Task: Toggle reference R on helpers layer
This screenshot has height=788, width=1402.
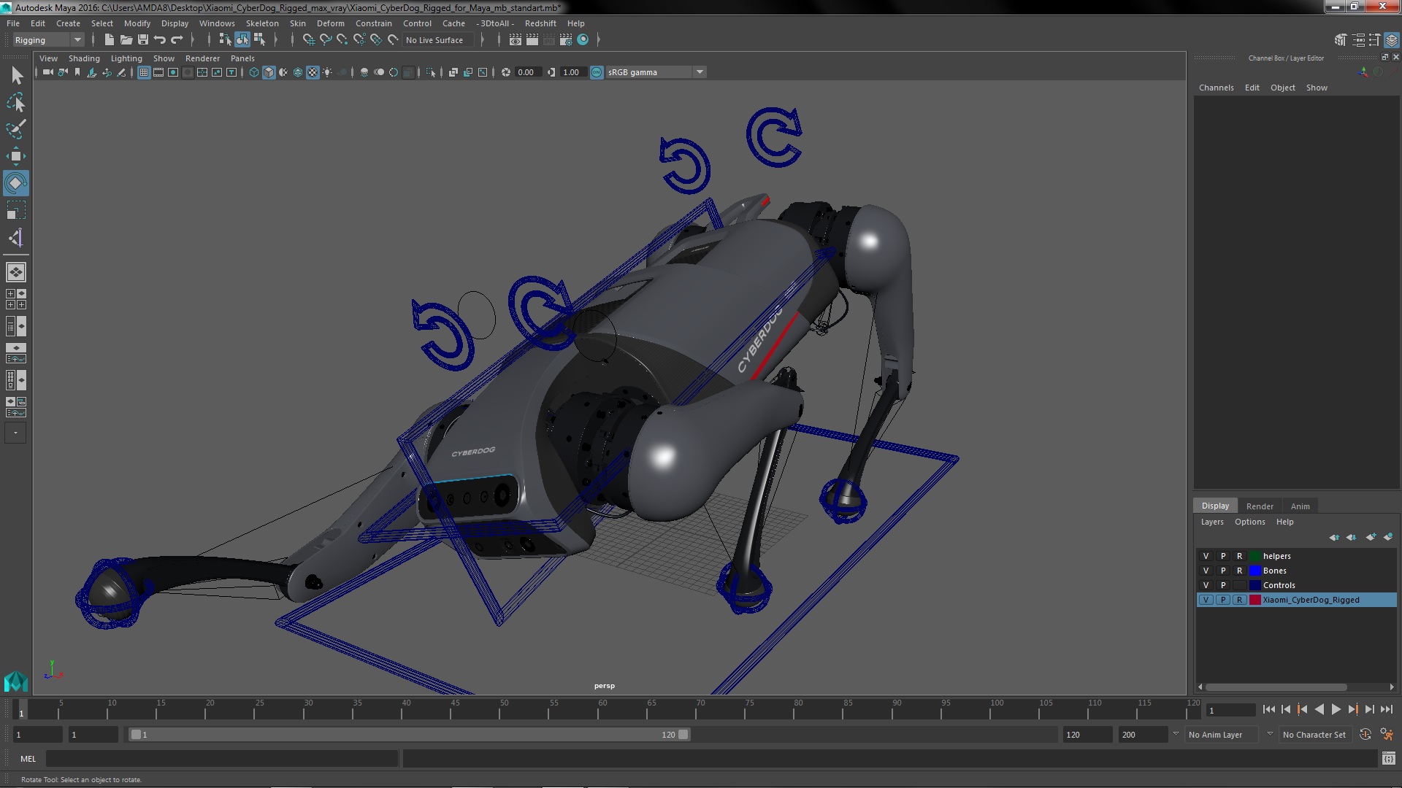Action: pos(1239,556)
